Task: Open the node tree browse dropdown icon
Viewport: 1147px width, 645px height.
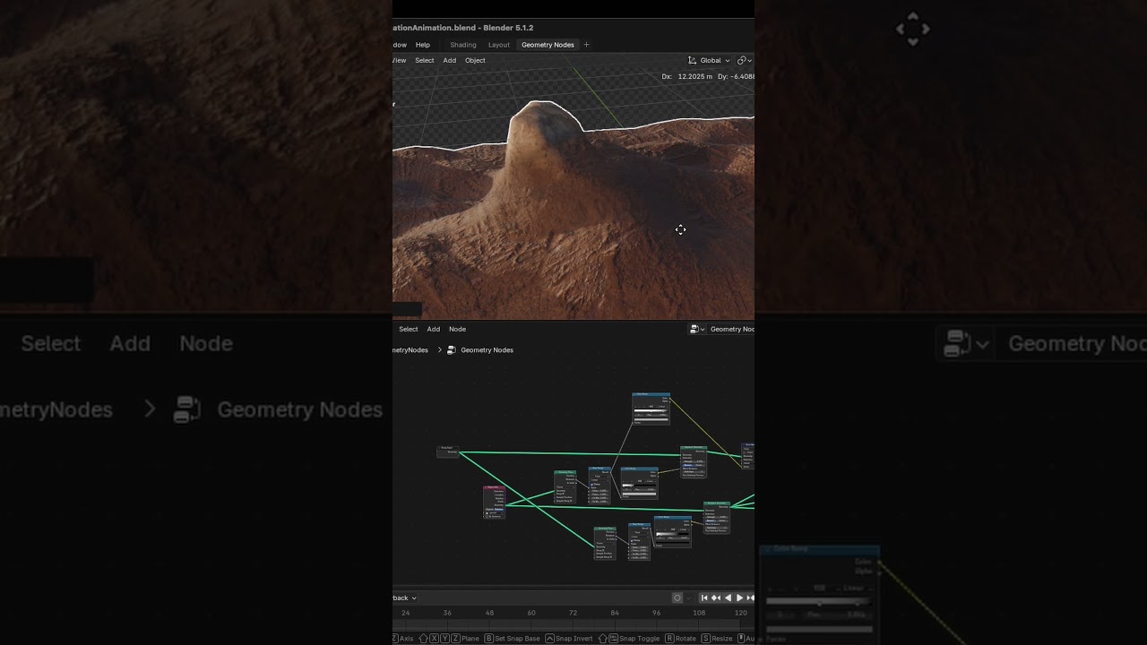Action: 697,329
